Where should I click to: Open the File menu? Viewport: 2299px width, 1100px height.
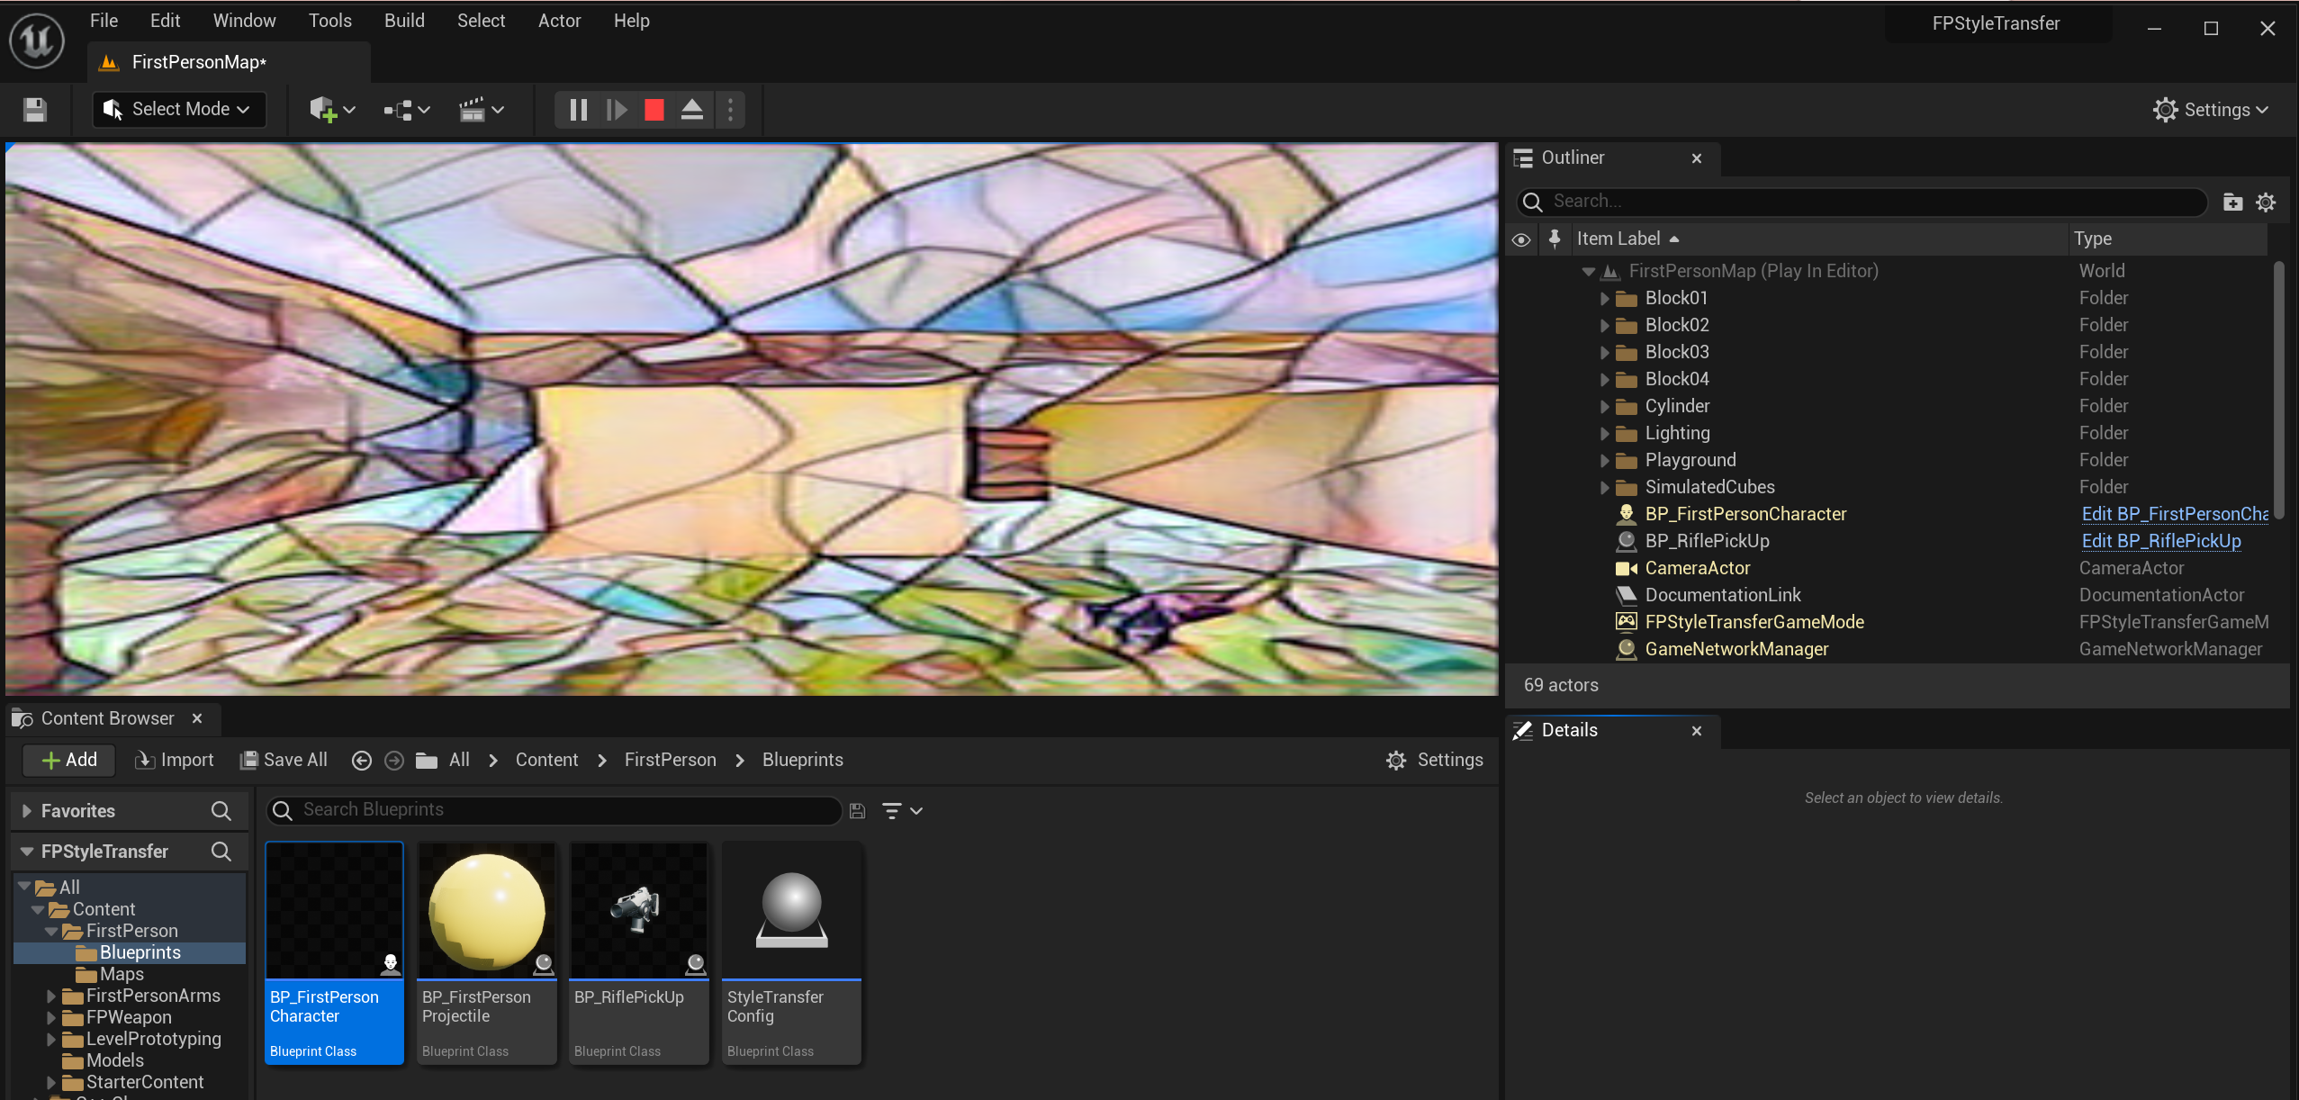(x=104, y=21)
